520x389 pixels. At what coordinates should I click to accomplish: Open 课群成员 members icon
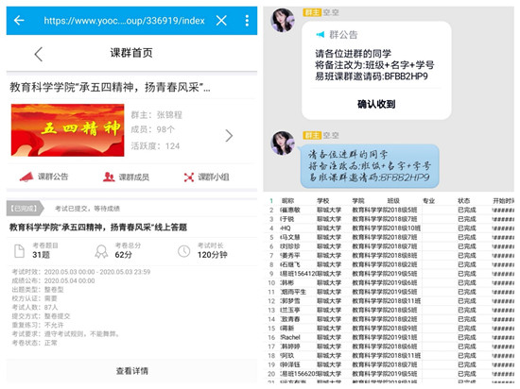coord(109,178)
